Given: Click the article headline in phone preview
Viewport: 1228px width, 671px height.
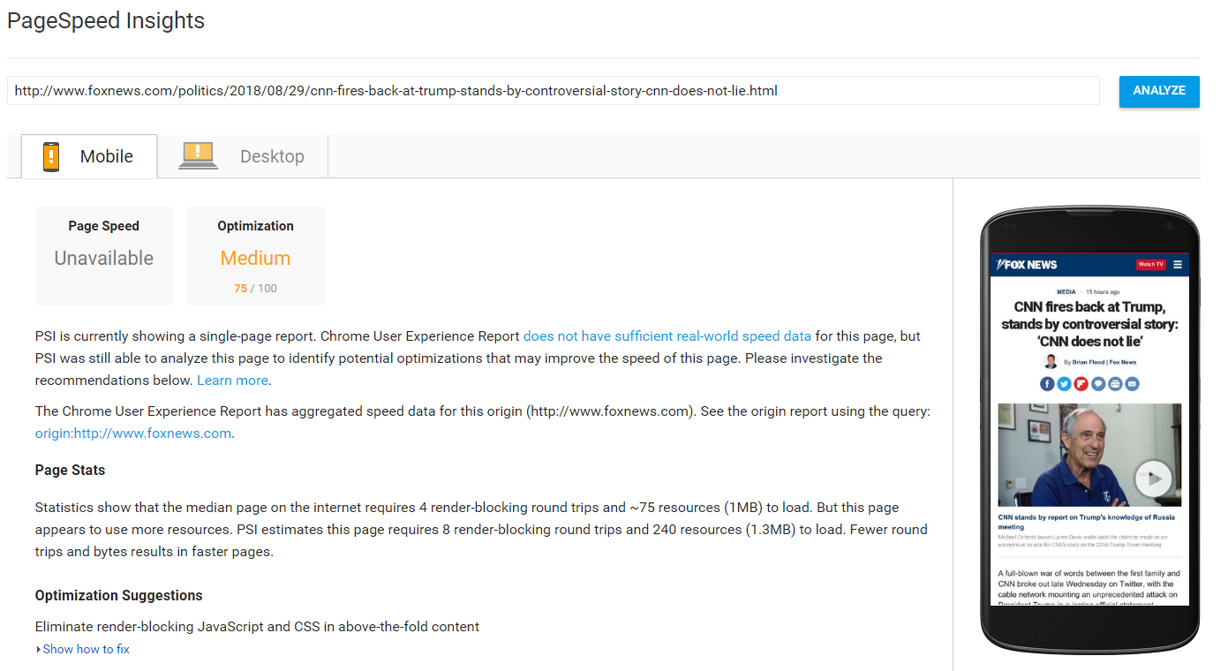Looking at the screenshot, I should [x=1089, y=324].
